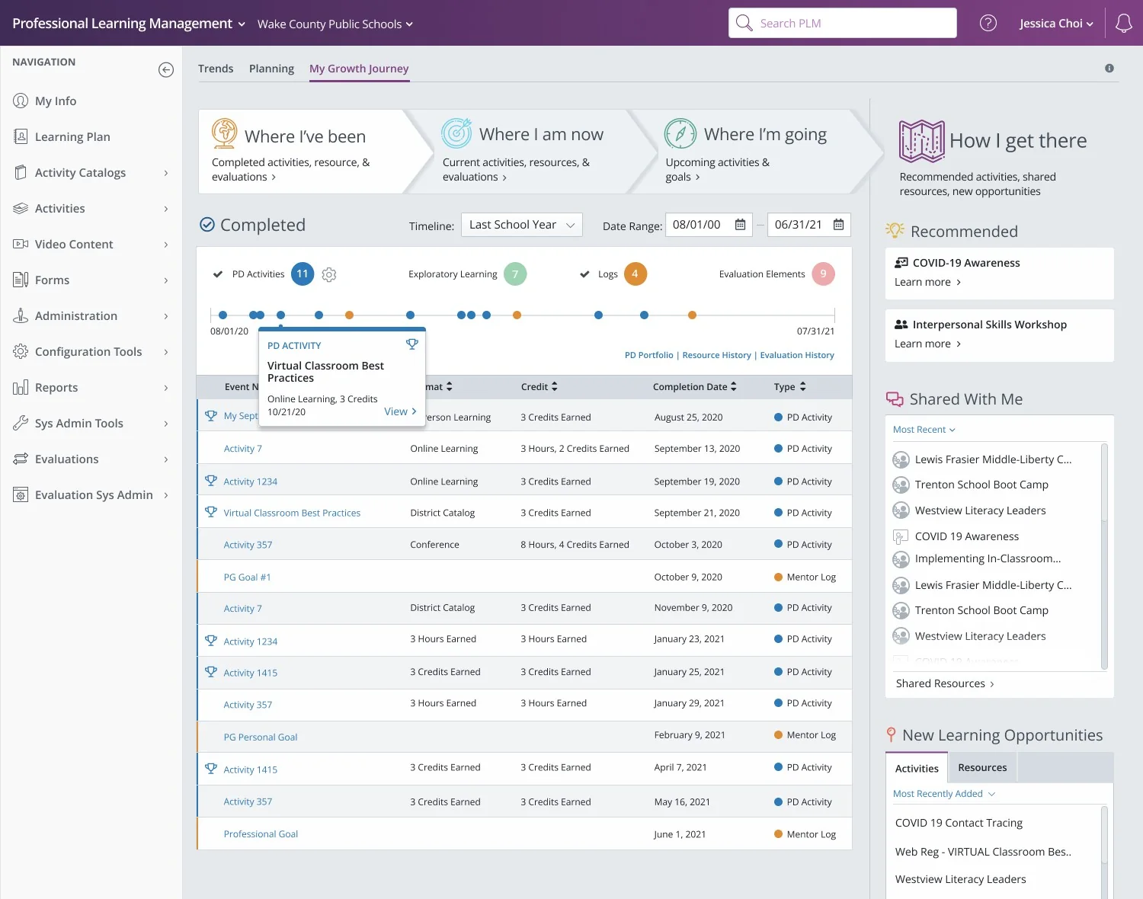Viewport: 1143px width, 899px height.
Task: Click the search magnifier icon
Action: tap(744, 23)
